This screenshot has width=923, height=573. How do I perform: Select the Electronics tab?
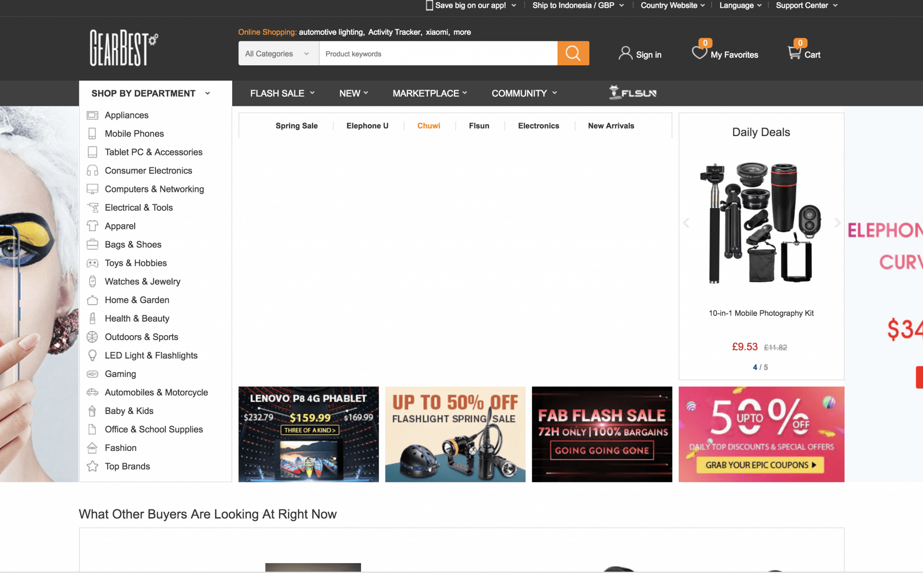click(539, 126)
